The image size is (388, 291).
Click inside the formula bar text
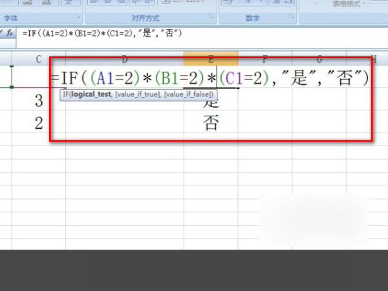click(102, 33)
